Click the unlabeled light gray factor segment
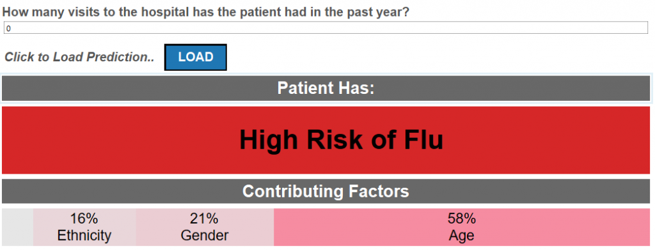This screenshot has height=251, width=655. click(17, 227)
